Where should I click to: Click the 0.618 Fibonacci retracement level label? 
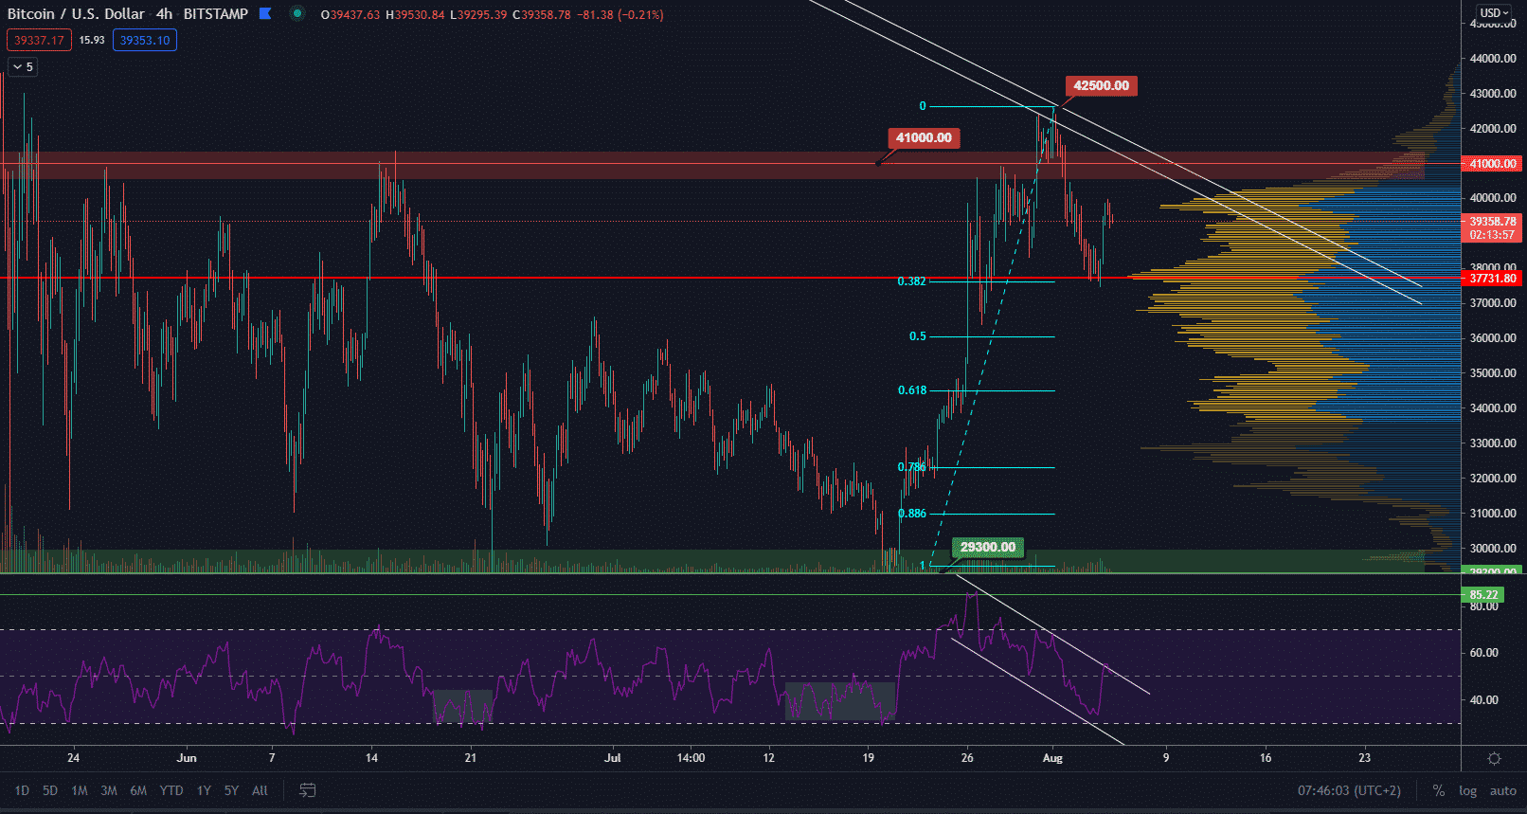click(x=911, y=390)
